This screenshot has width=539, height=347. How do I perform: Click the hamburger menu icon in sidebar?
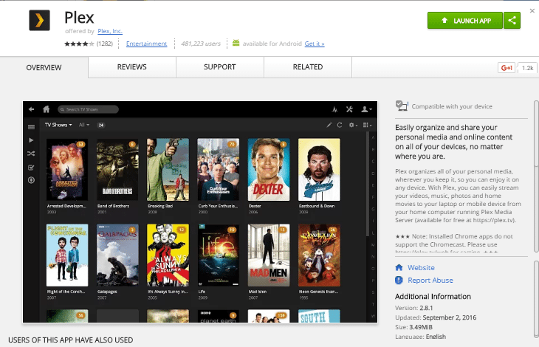(31, 127)
